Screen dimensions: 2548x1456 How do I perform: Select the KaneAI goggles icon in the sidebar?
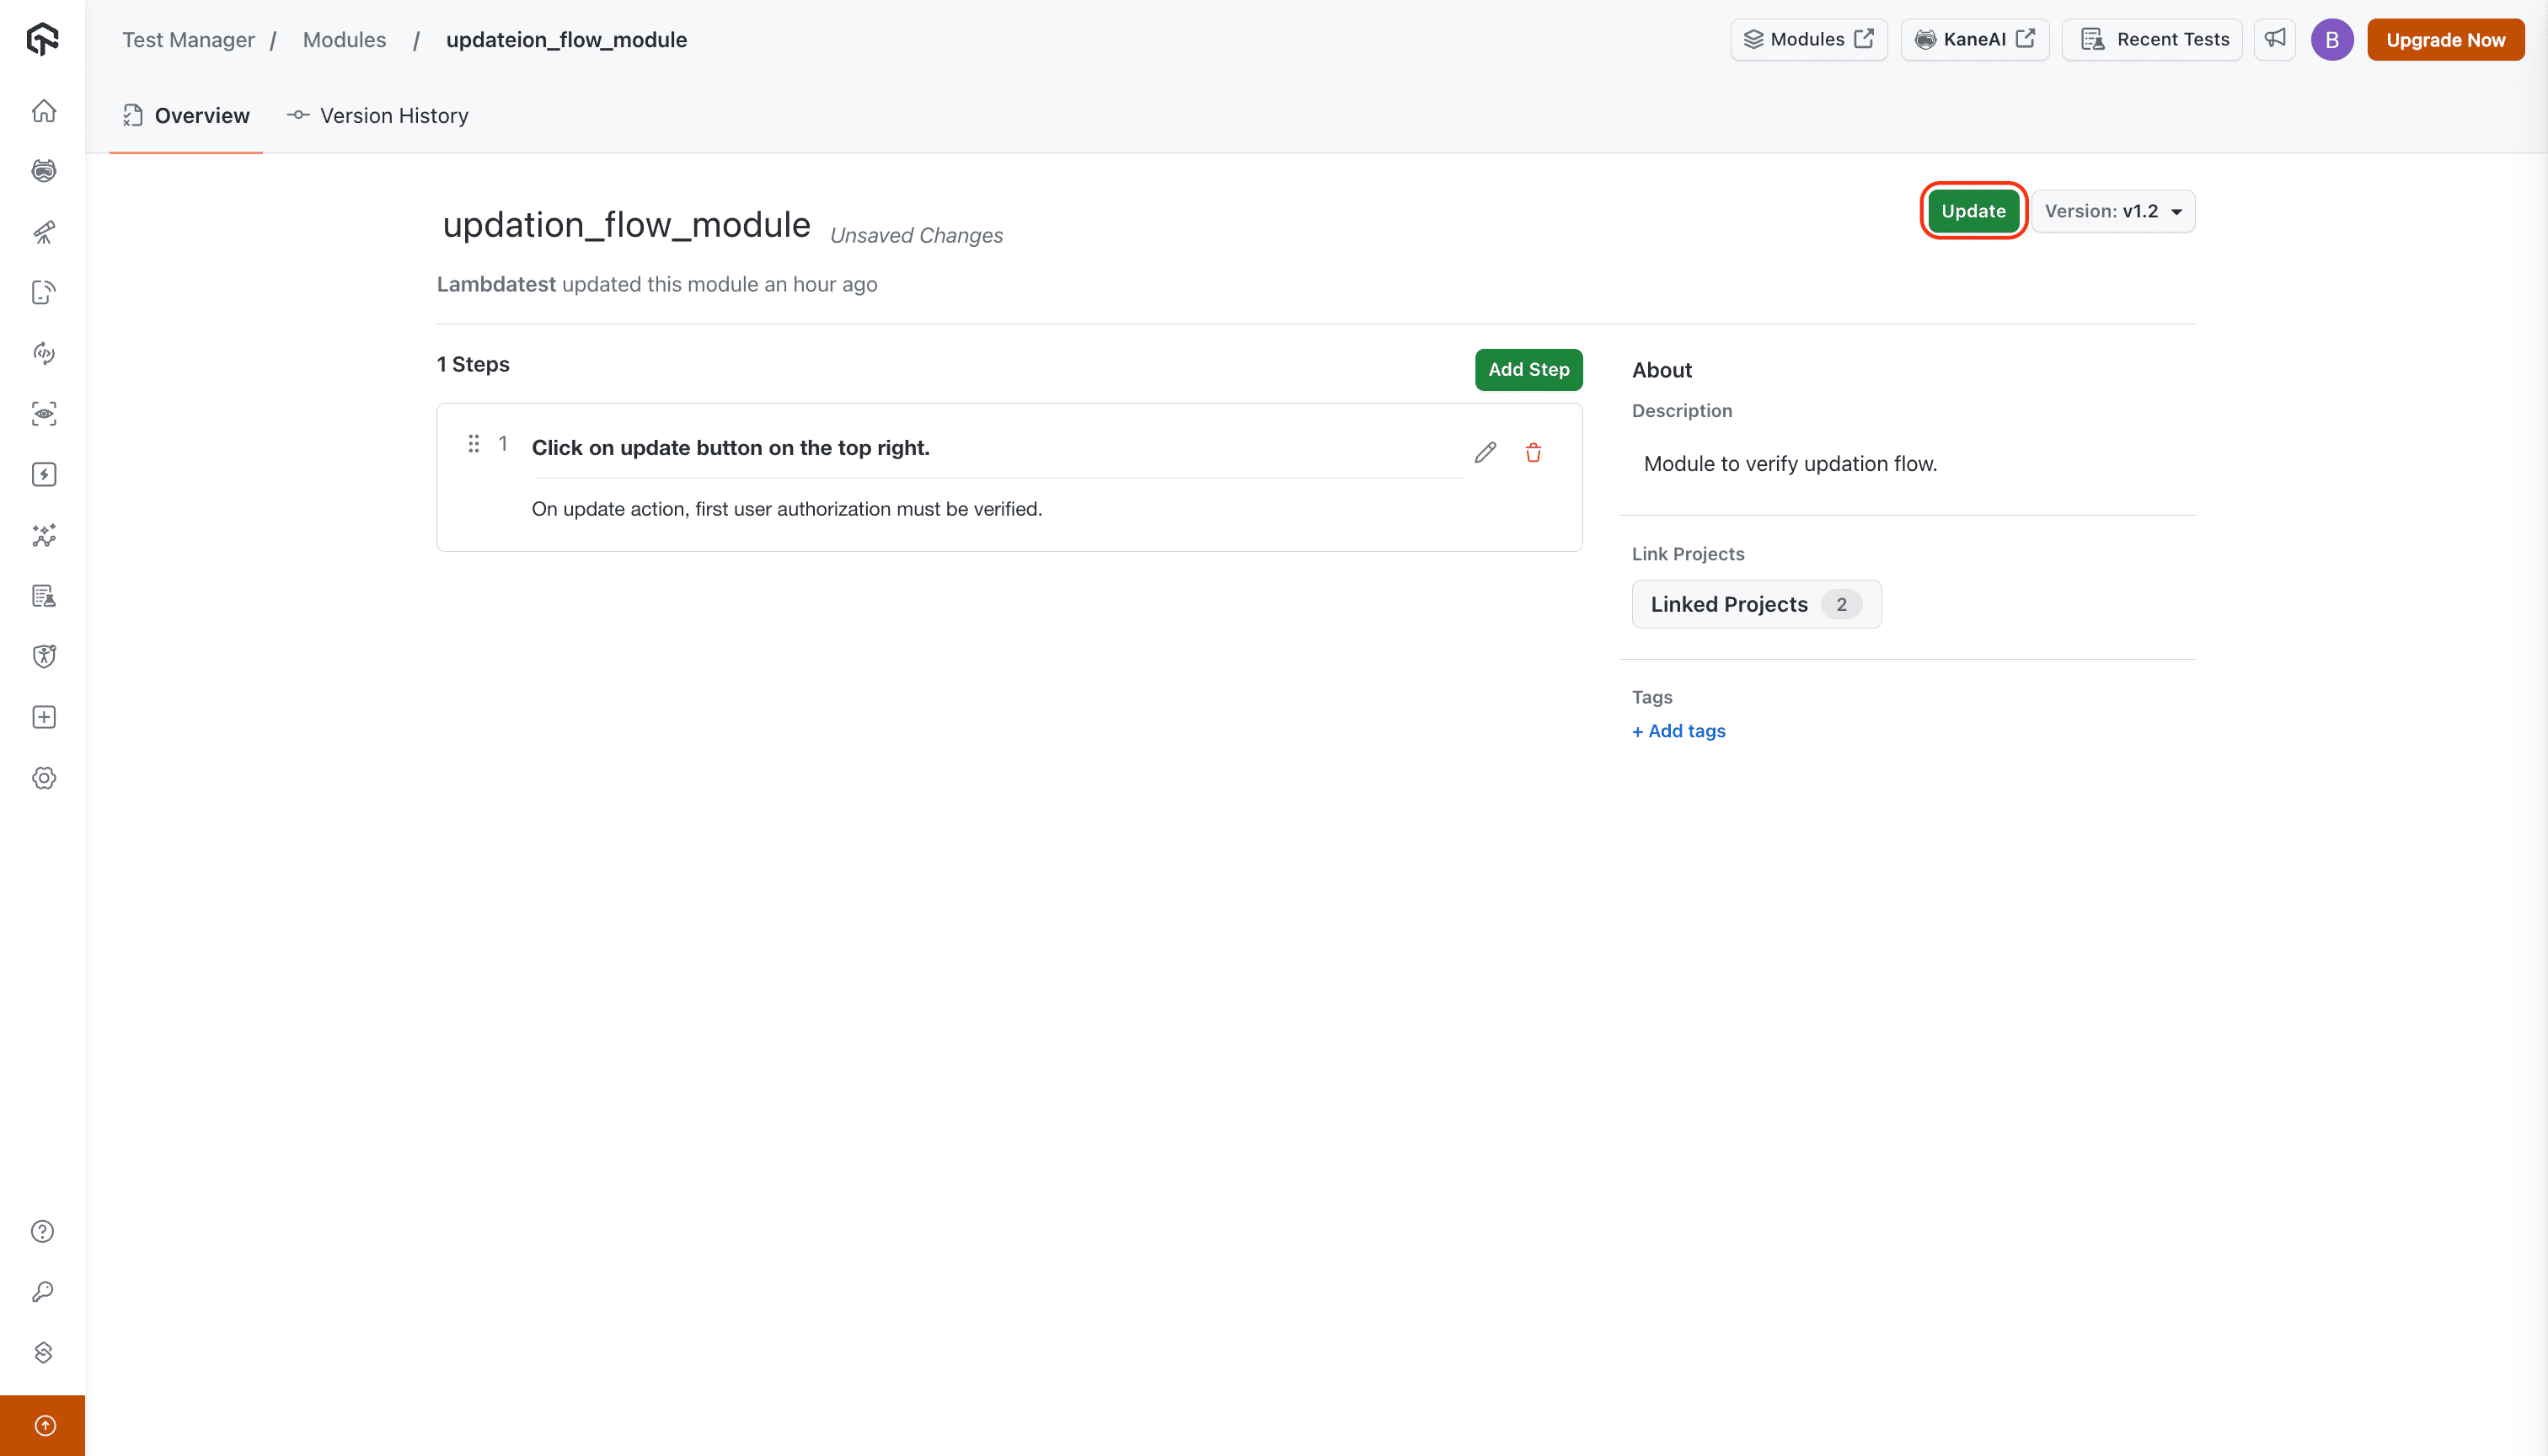[44, 170]
